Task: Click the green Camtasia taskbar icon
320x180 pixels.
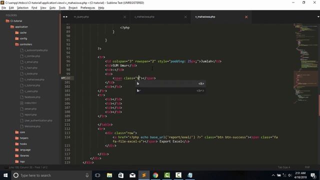Action: click(167, 175)
